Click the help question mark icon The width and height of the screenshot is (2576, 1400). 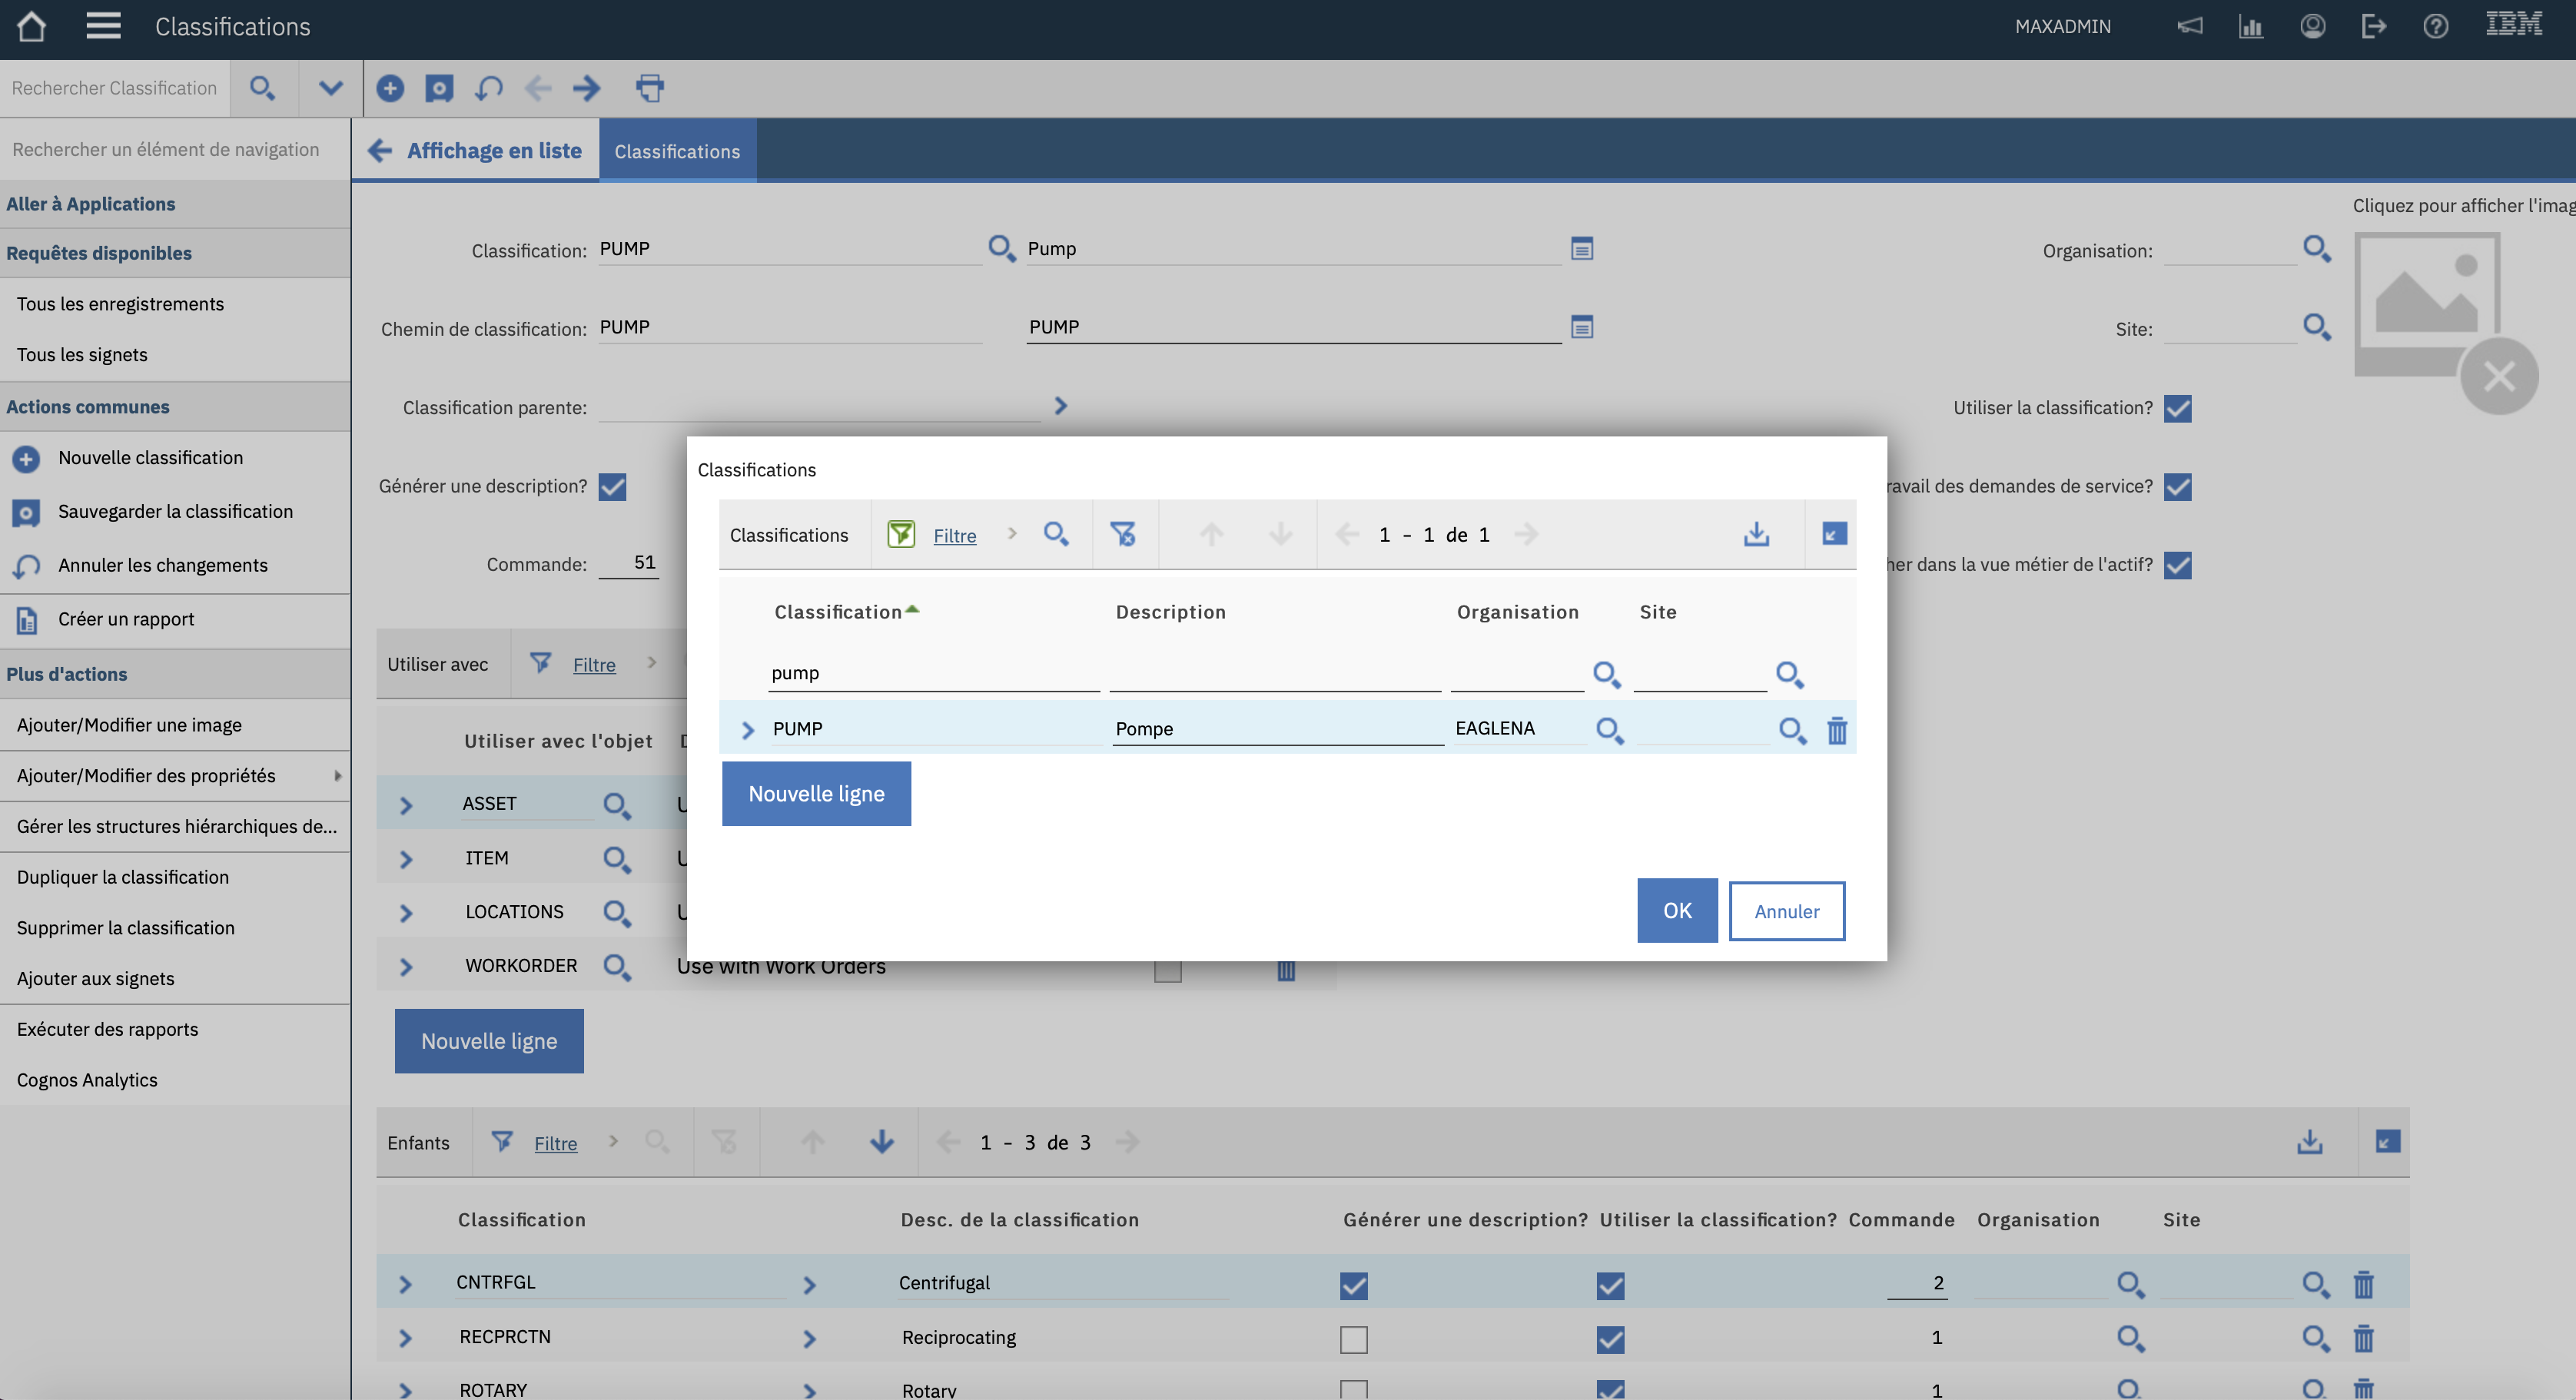(2436, 26)
